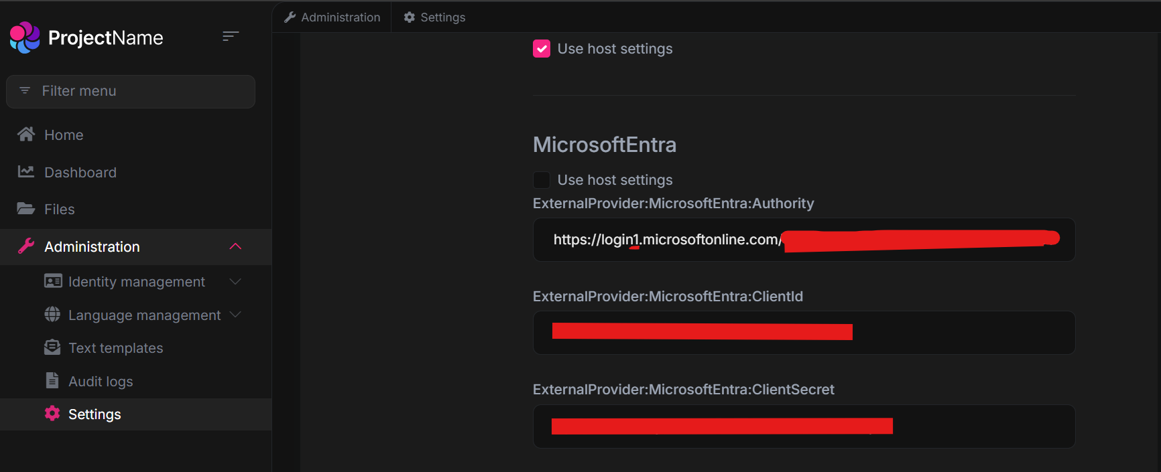
Task: Open the Administration breadcrumb tab
Action: coord(332,17)
